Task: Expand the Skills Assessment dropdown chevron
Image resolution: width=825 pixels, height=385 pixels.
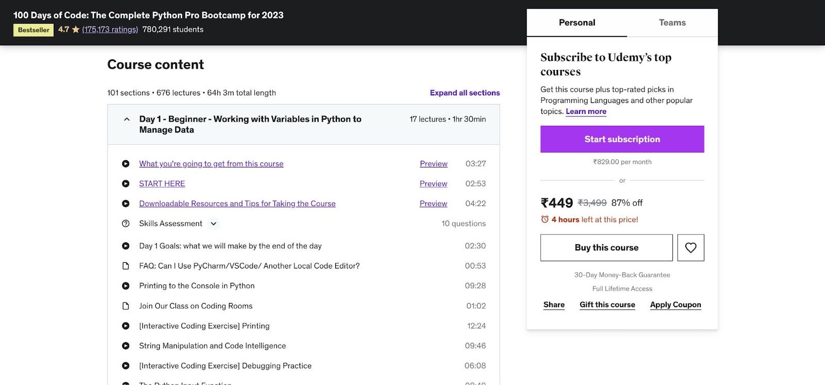Action: coord(213,224)
